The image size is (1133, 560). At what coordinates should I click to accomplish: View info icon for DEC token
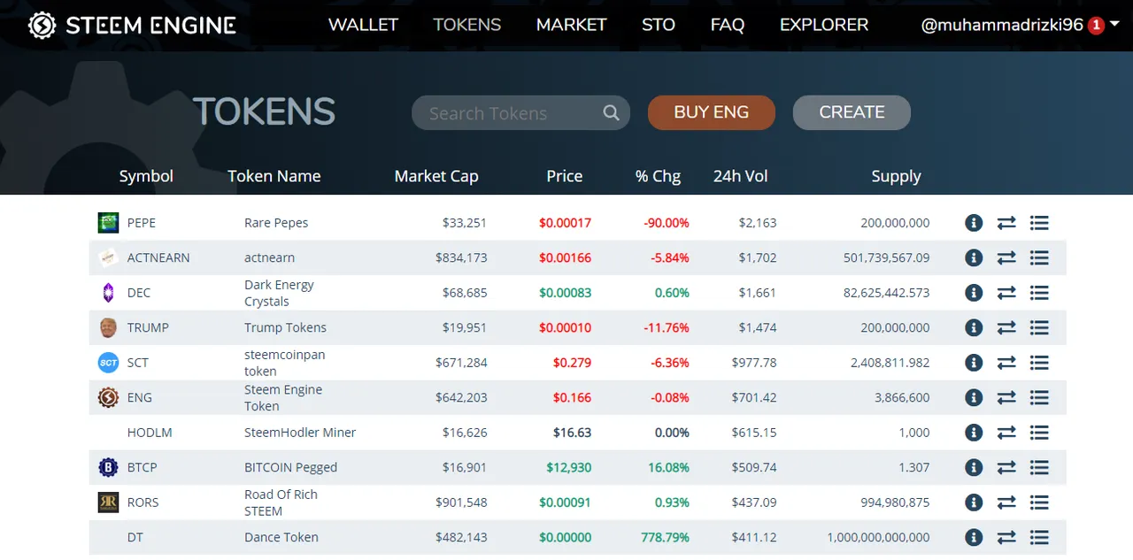pos(974,293)
